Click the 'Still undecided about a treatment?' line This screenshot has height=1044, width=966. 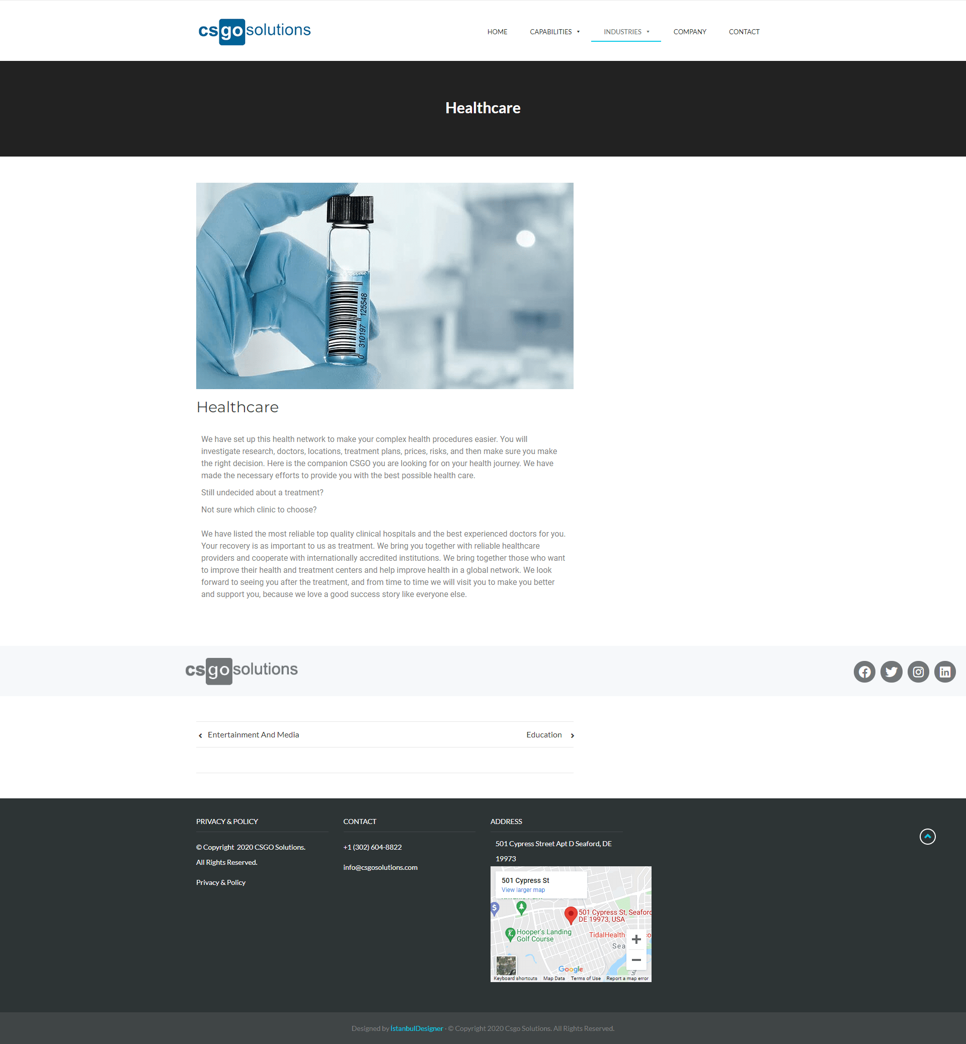point(262,492)
